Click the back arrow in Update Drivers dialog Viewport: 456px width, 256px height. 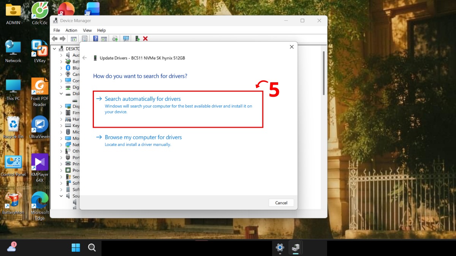[85, 58]
